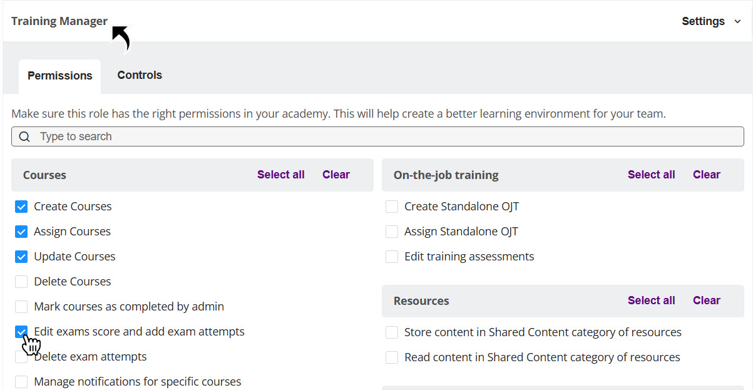Uncheck the Create Courses checkbox
This screenshot has height=390, width=753.
[21, 207]
